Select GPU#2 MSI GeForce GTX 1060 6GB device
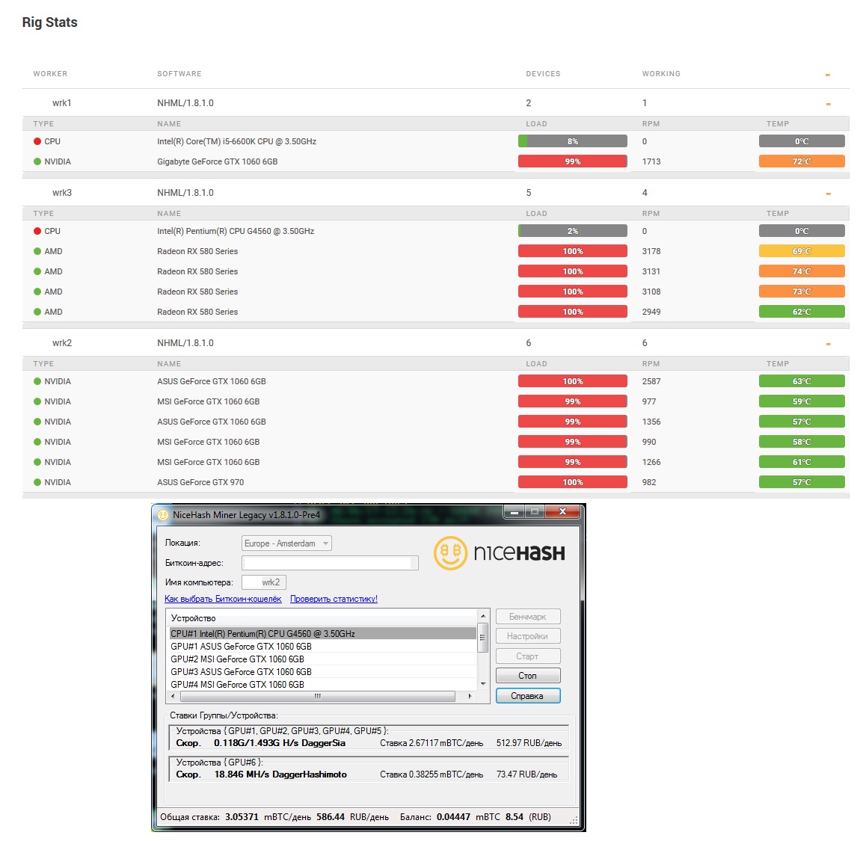 click(322, 659)
